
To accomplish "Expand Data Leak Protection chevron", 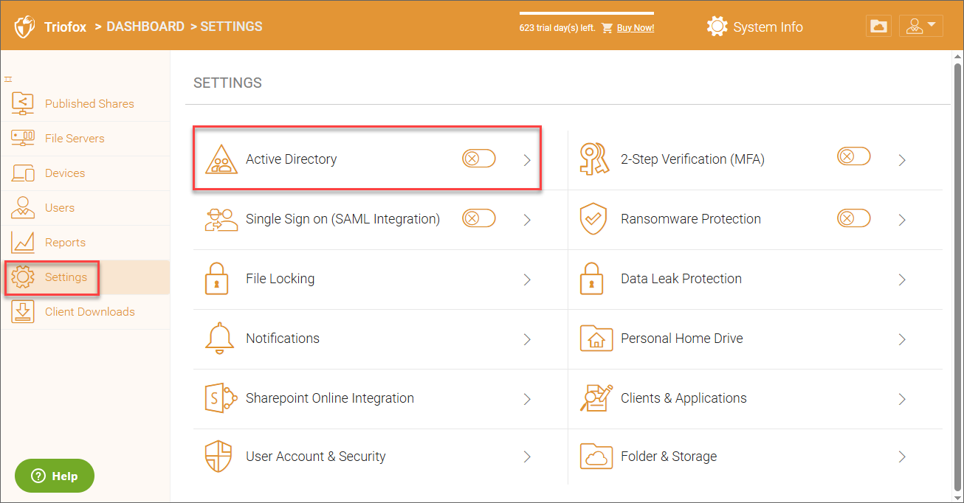I will click(x=902, y=280).
